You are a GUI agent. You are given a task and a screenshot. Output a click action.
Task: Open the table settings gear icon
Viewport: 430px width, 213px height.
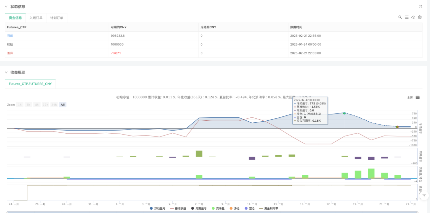tap(420, 17)
